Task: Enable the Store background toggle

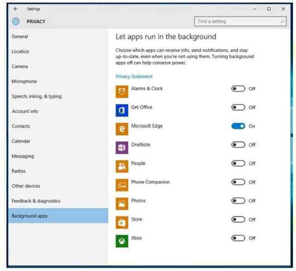Action: tap(238, 219)
